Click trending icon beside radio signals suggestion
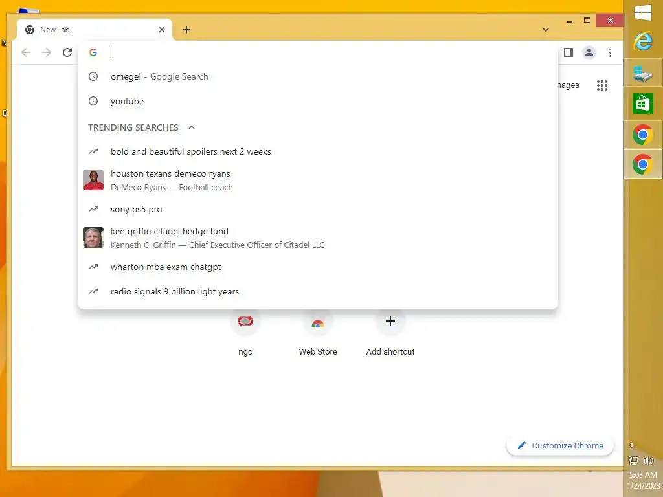Screen dimensions: 663x497 pyautogui.click(x=93, y=291)
